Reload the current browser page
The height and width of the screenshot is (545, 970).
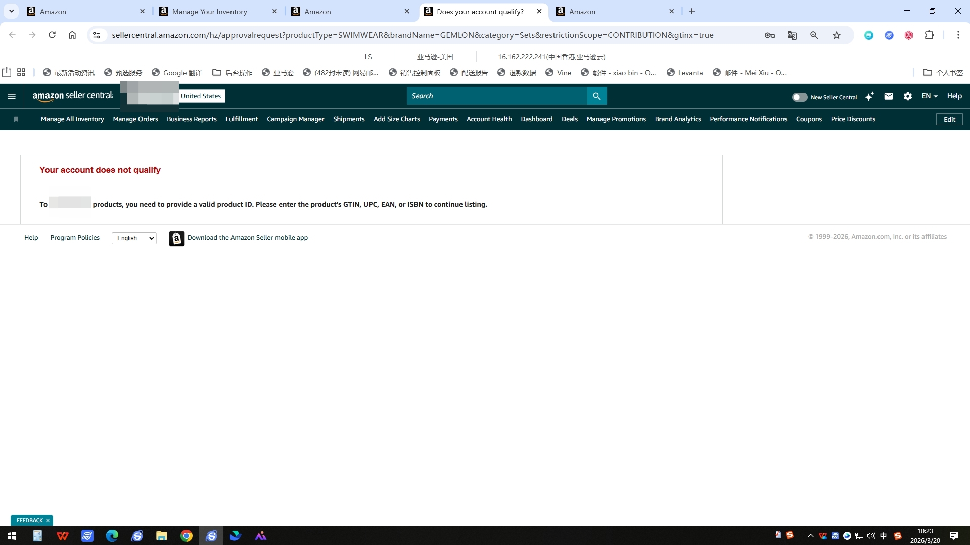52,35
